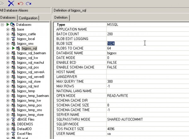Select the bigpos_temp_store alias
Screen dimensions: 189x139
tap(30, 115)
